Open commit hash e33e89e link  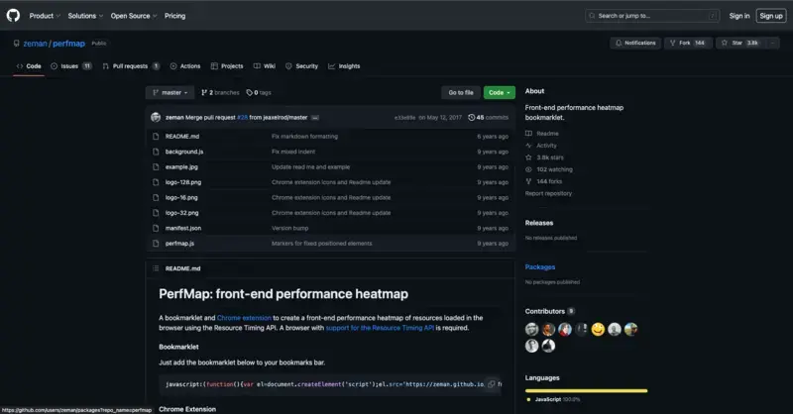coord(404,117)
